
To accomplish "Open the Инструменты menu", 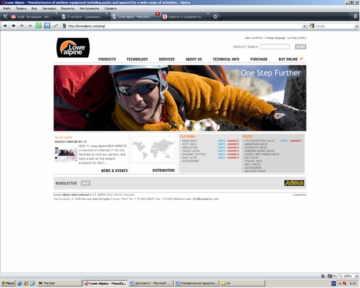I will tap(89, 9).
